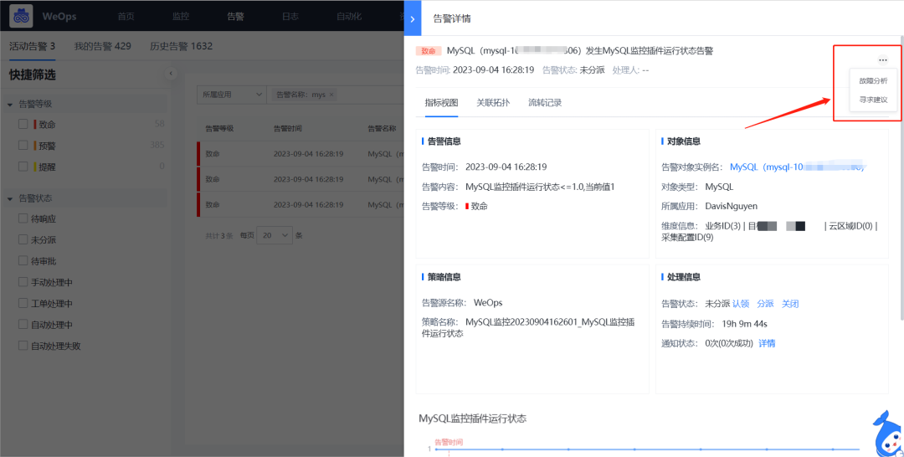Tick the 未分派 status checkbox
This screenshot has width=904, height=457.
click(23, 239)
